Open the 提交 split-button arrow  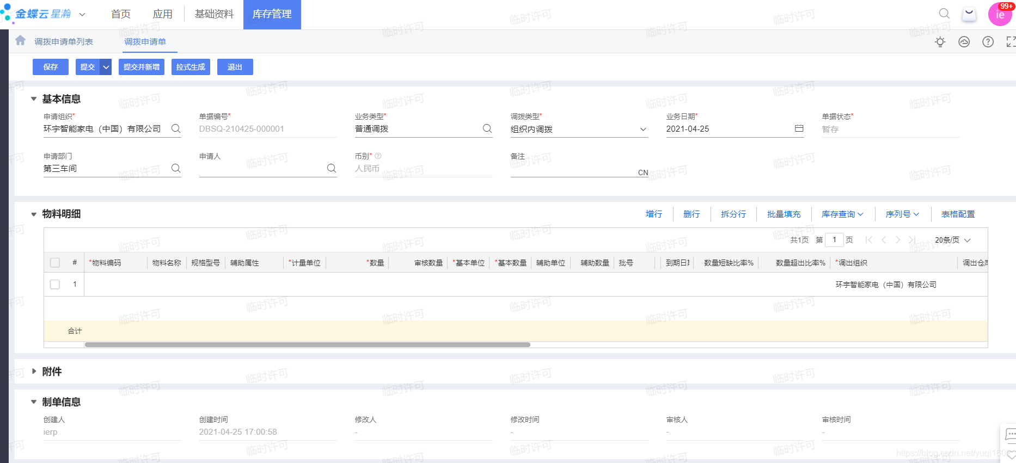tap(106, 67)
